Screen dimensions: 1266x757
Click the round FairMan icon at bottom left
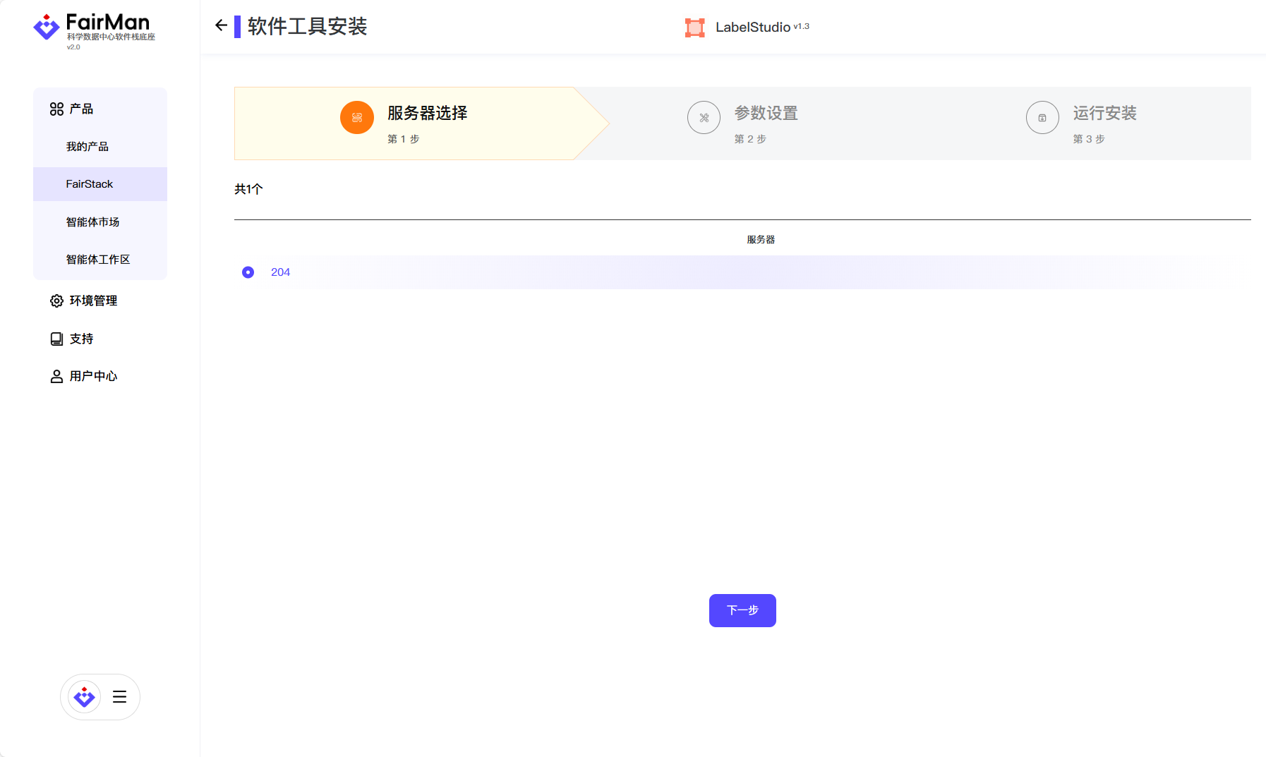tap(85, 697)
